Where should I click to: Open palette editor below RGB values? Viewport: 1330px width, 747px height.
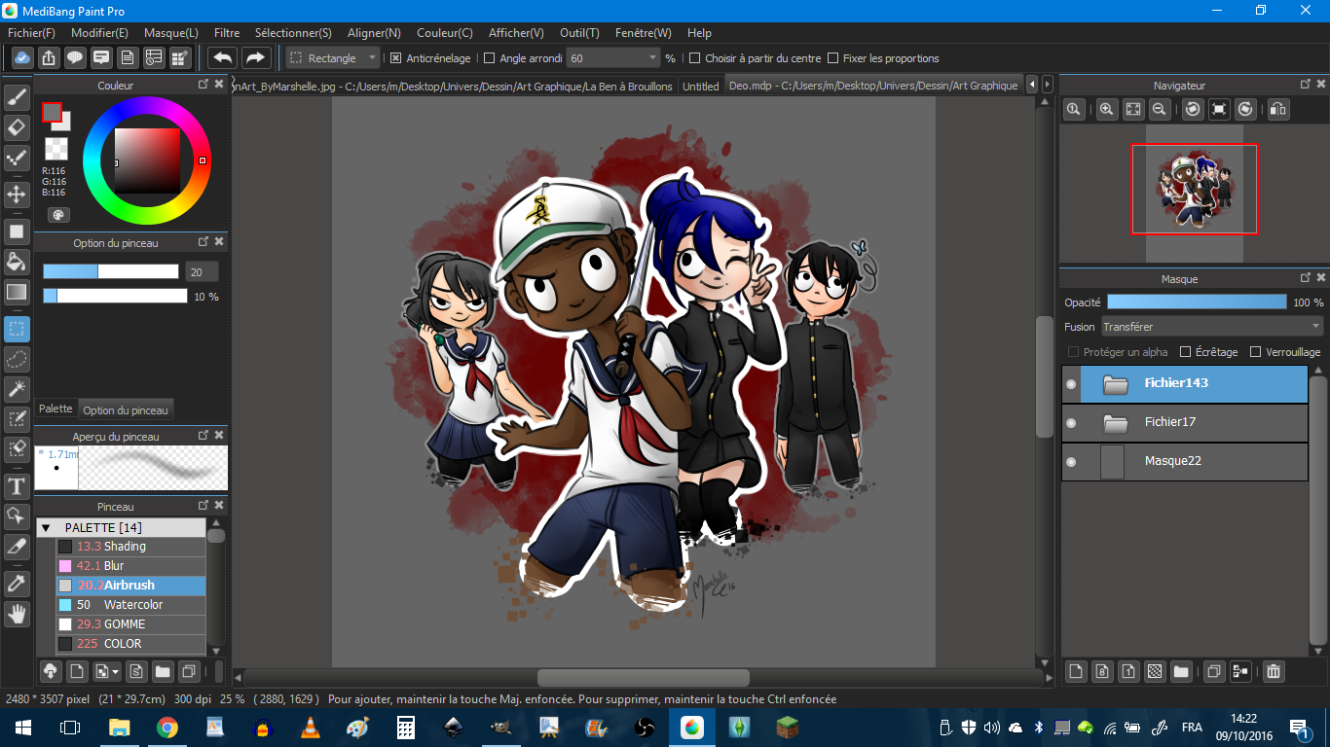coord(57,215)
